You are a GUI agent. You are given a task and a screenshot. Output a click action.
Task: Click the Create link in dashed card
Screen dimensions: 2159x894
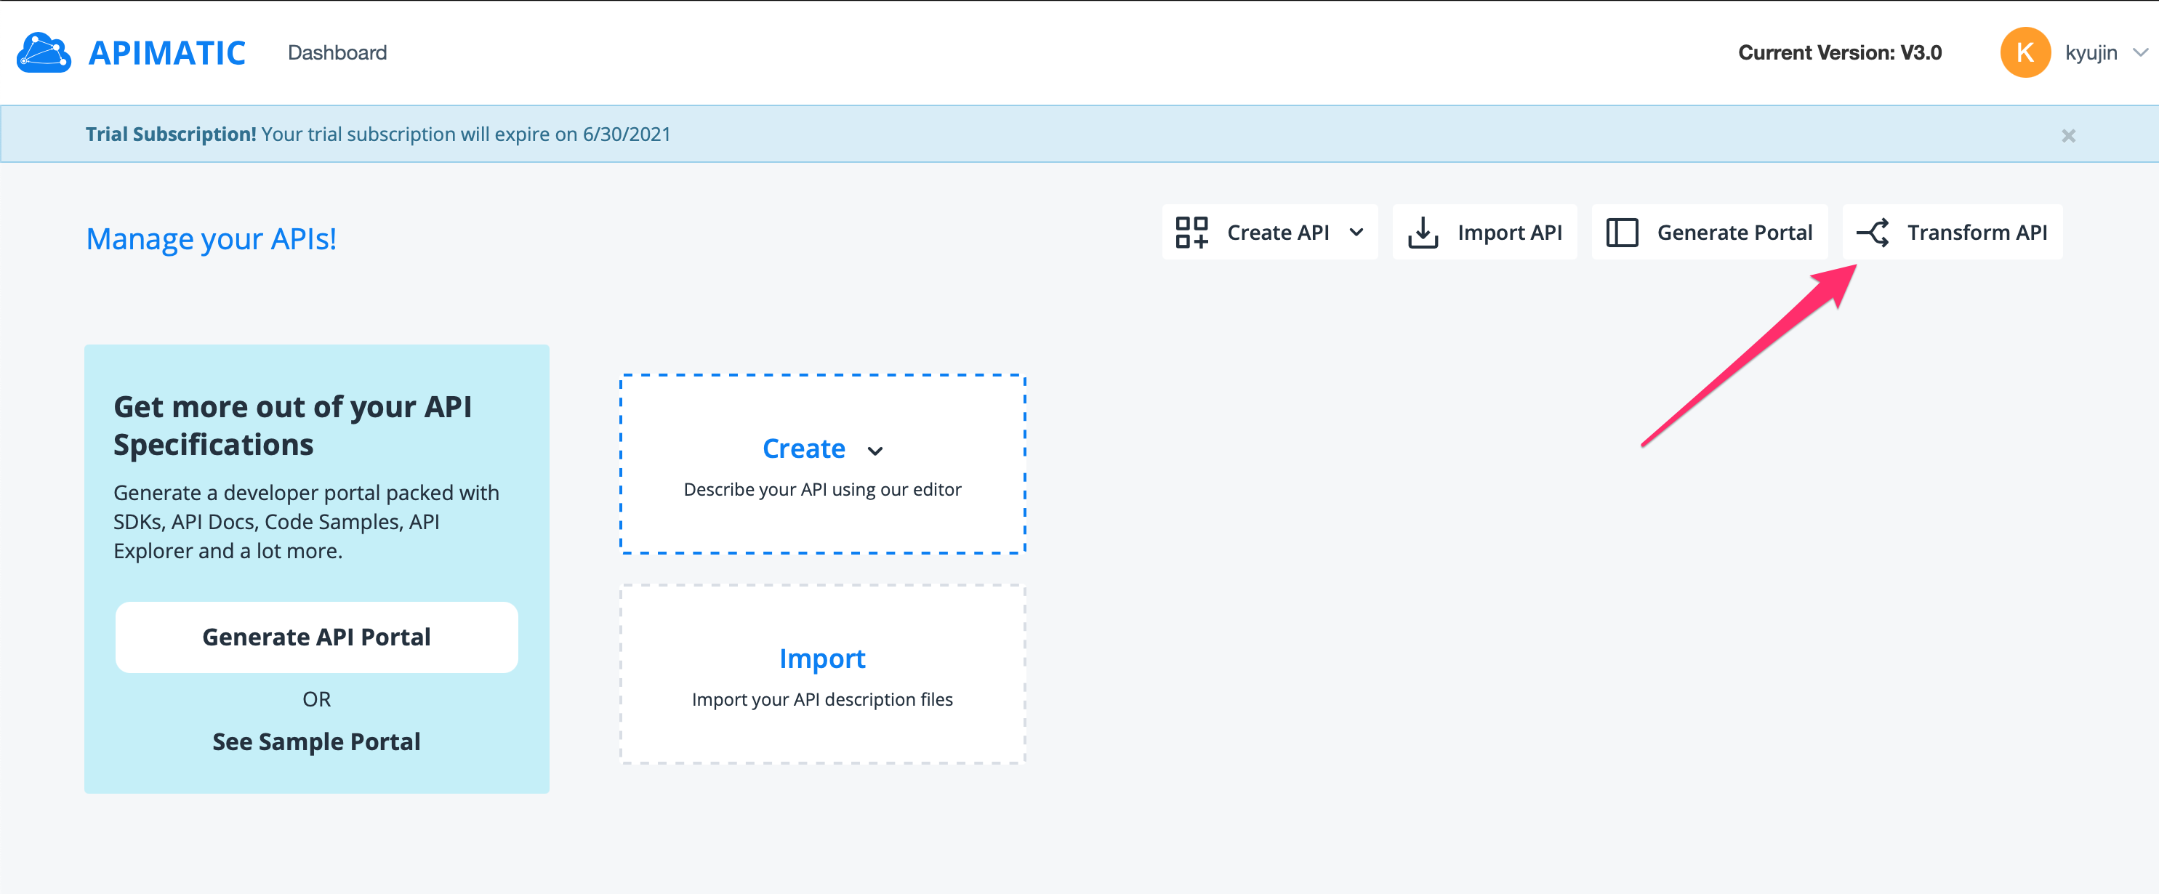(803, 448)
